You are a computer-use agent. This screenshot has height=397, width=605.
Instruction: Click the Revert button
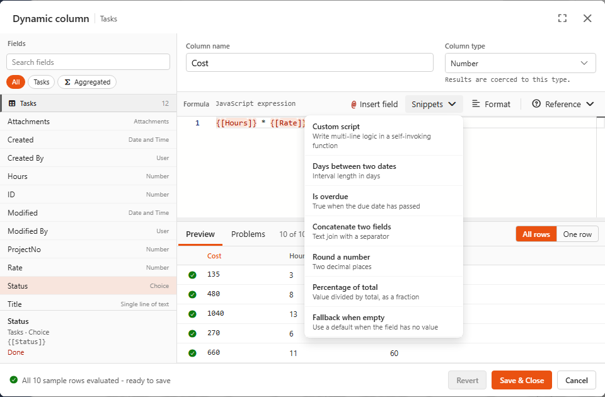467,381
